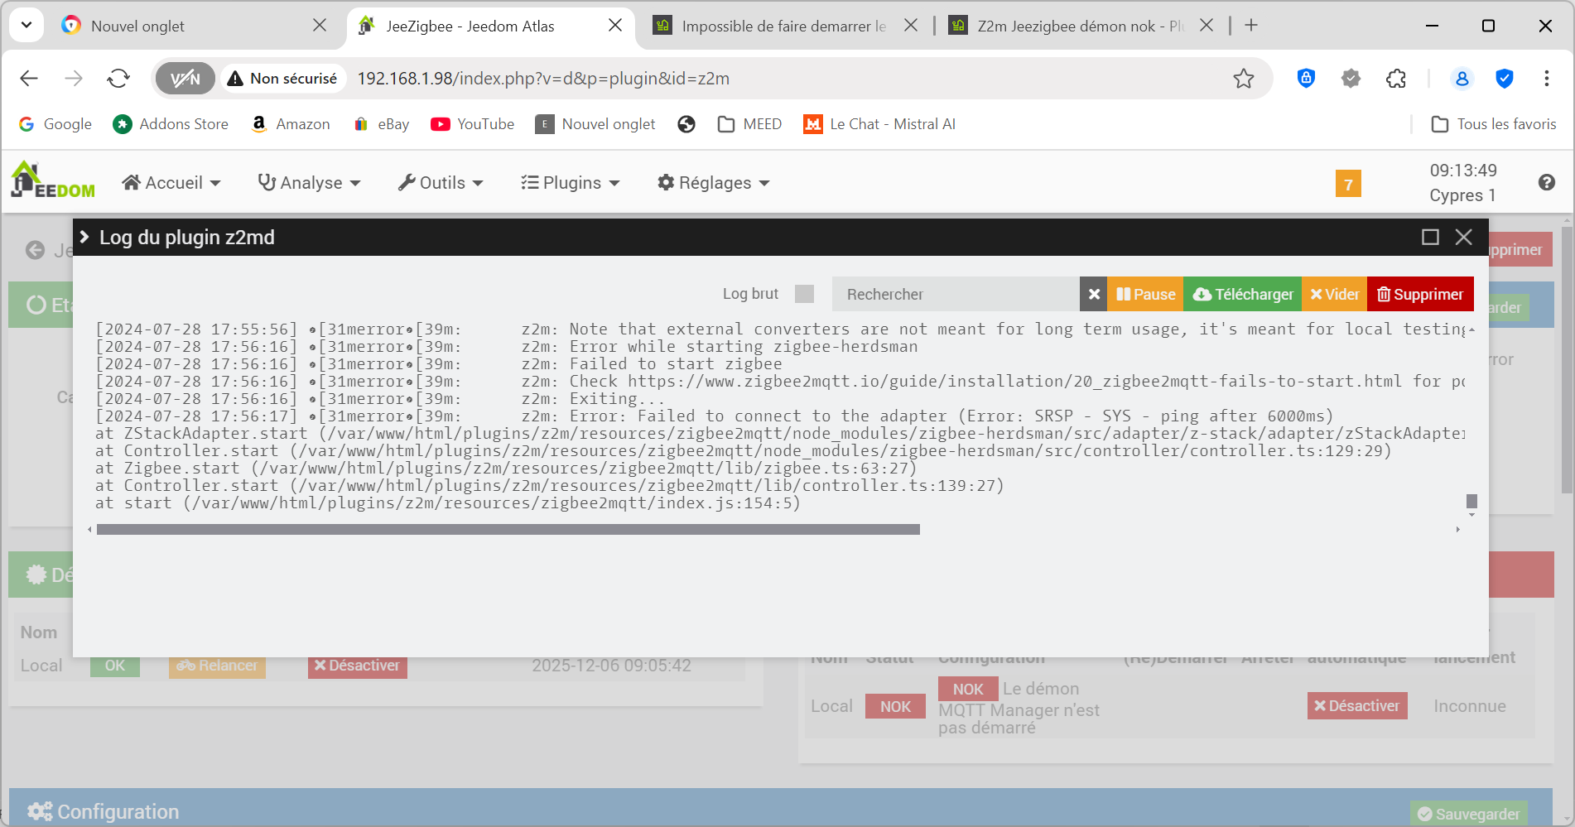Click the globe bookmark icon
1575x827 pixels.
pos(686,124)
